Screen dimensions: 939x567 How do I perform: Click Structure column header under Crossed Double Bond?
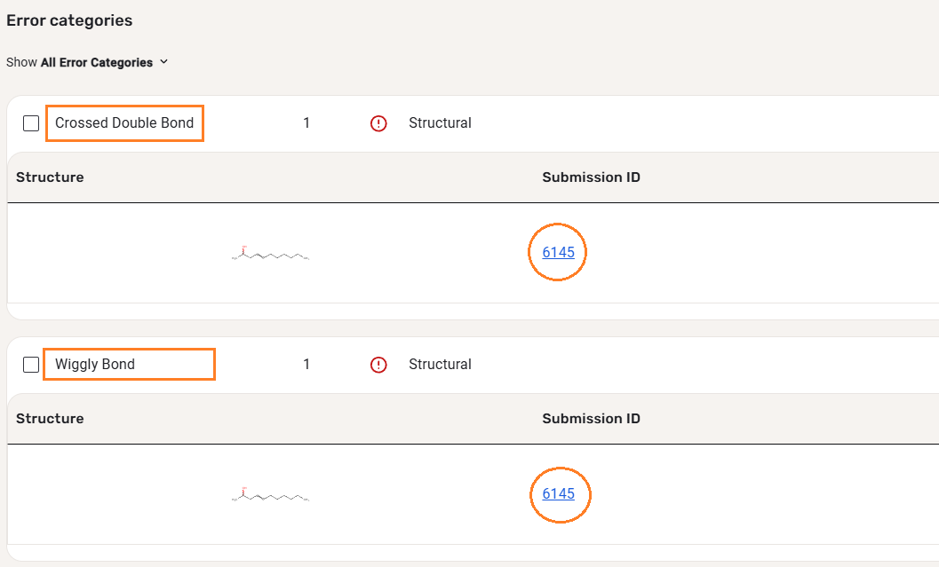click(x=50, y=177)
